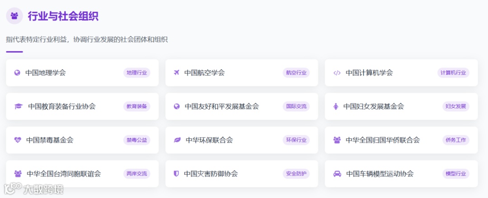Click the people icon beside 行业与社会组织 heading
This screenshot has height=198, width=488.
point(14,15)
